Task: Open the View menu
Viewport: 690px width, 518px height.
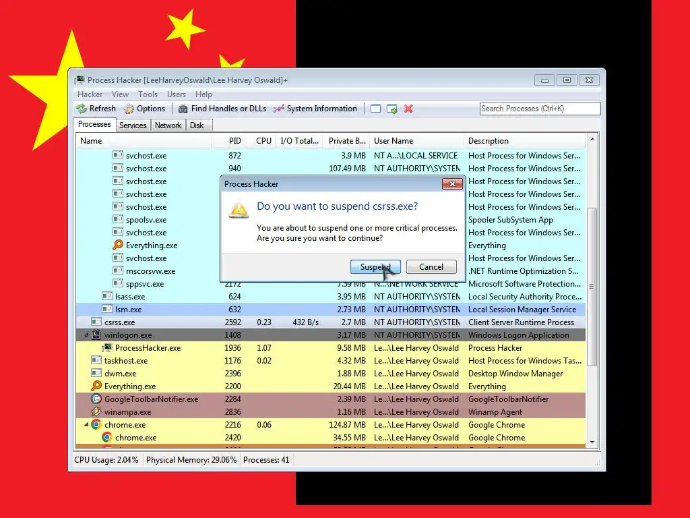Action: [120, 94]
